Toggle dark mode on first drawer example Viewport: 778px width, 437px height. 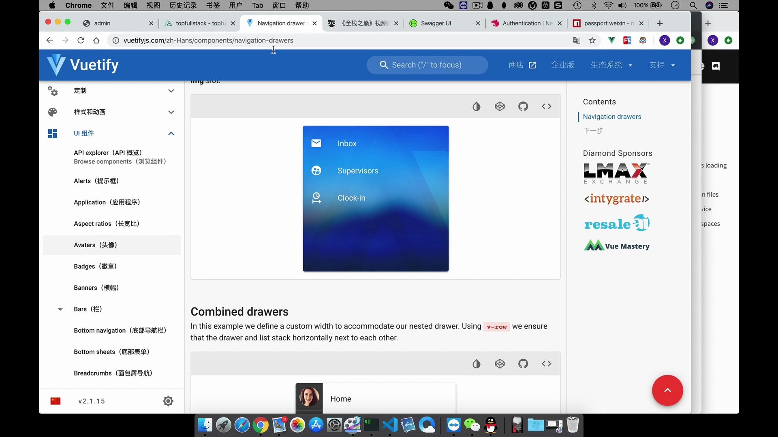[x=476, y=106]
